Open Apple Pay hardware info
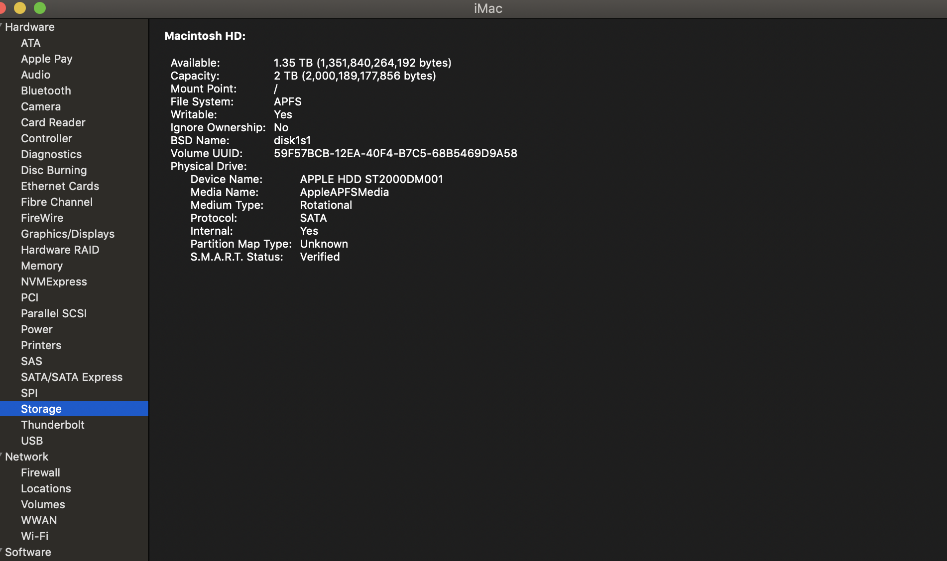Screen dimensions: 947x561 pos(47,59)
